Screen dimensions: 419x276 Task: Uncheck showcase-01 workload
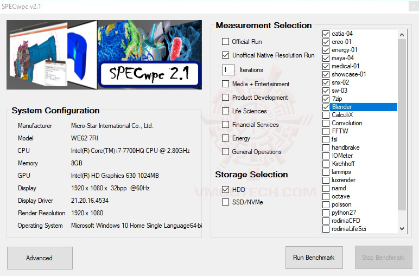click(326, 74)
